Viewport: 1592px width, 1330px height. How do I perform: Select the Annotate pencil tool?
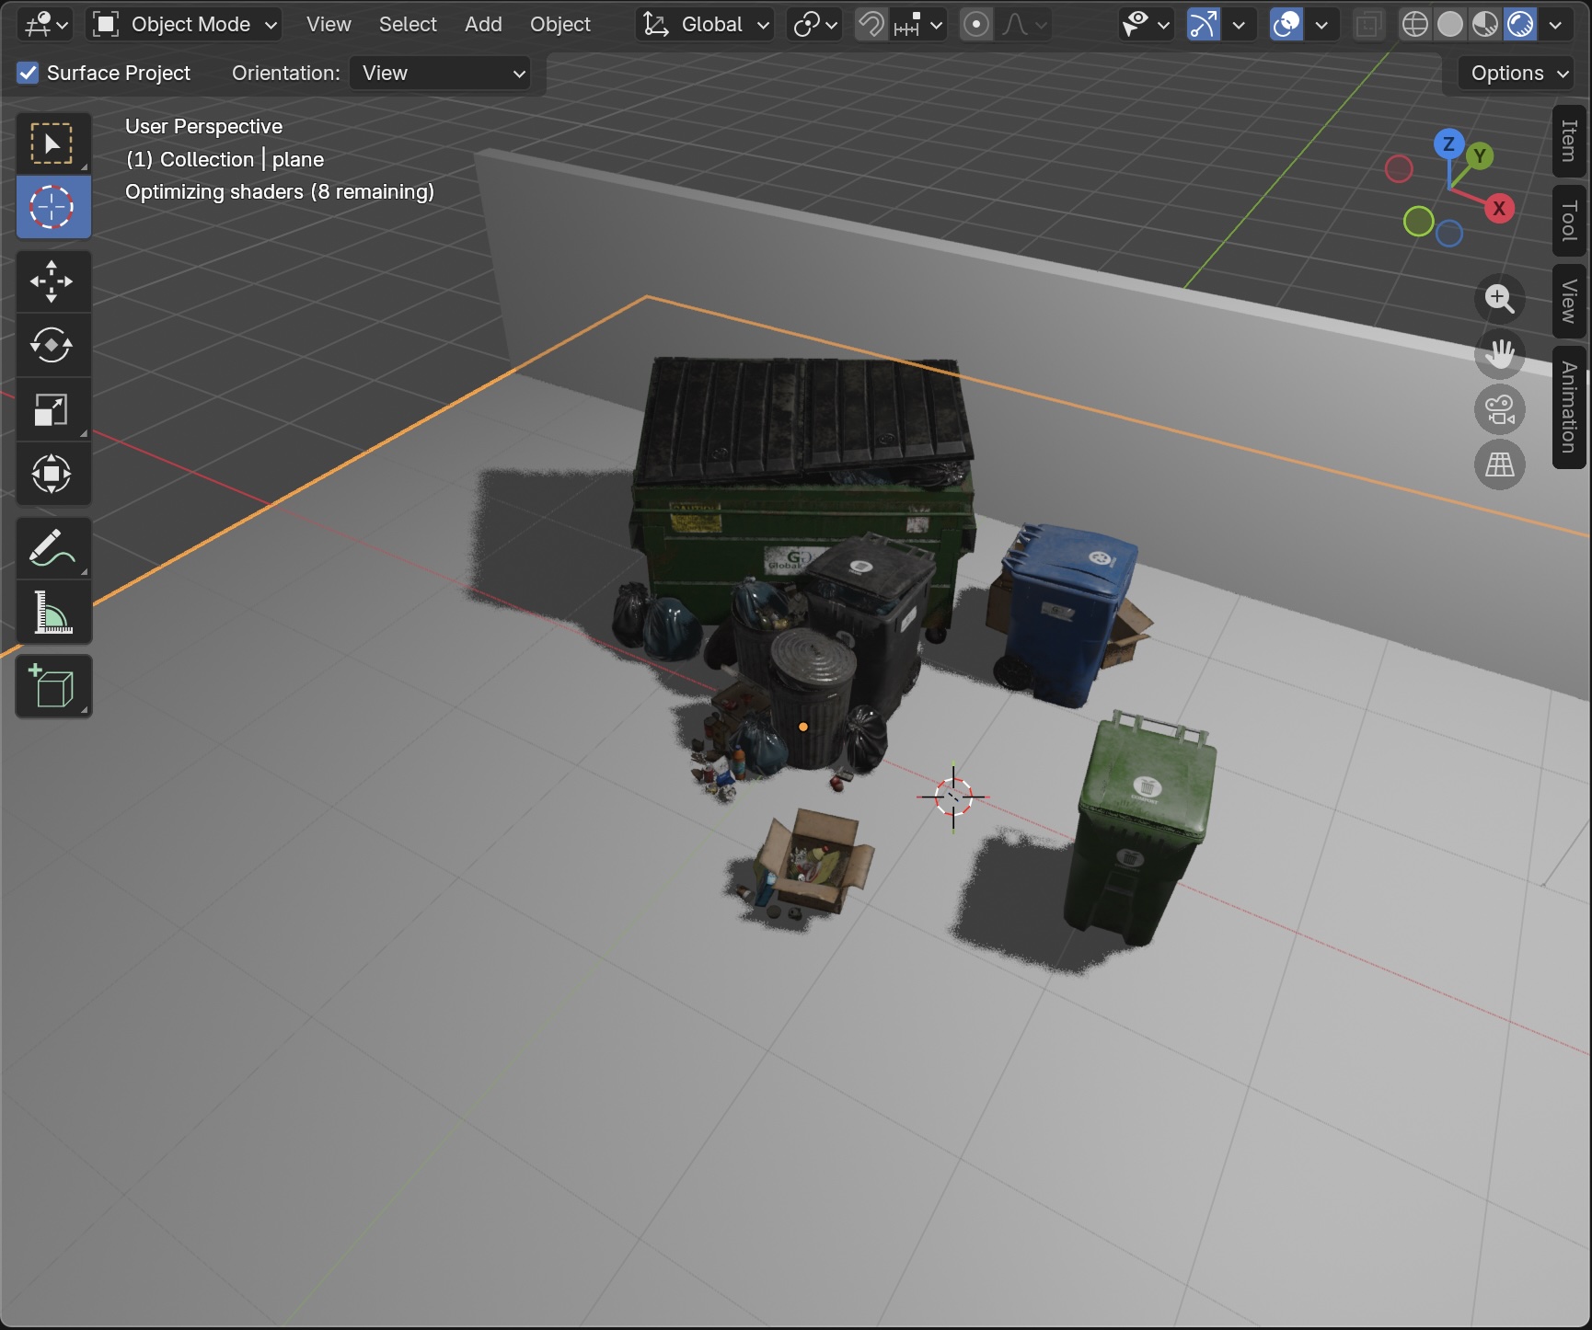(52, 548)
